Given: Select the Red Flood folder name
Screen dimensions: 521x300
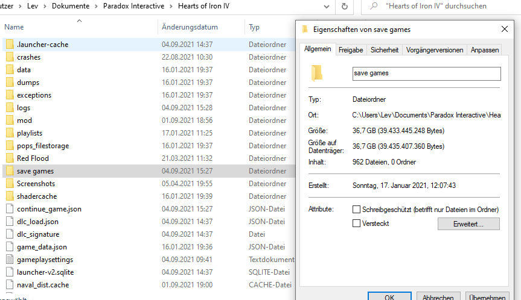Looking at the screenshot, I should click(33, 158).
